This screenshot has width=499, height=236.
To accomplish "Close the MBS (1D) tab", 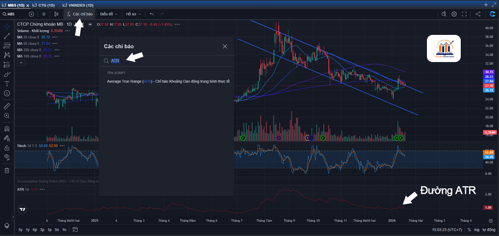I will click(x=28, y=6).
